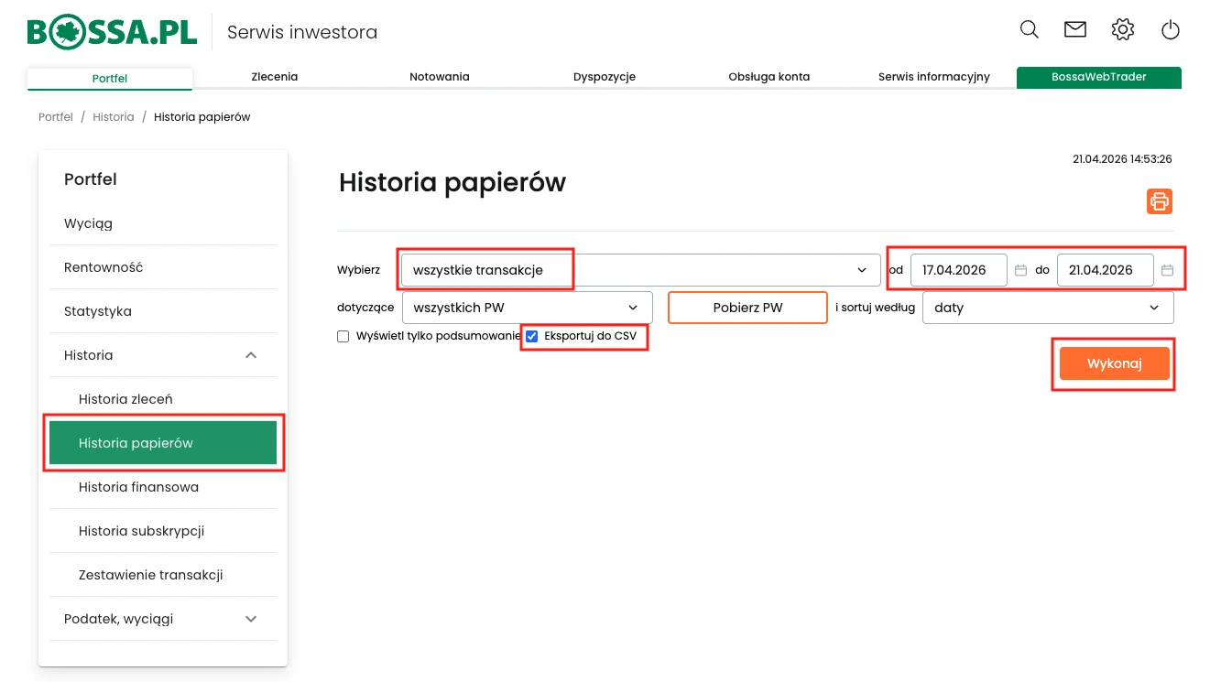
Task: Open the settings gear icon
Action: click(1123, 29)
